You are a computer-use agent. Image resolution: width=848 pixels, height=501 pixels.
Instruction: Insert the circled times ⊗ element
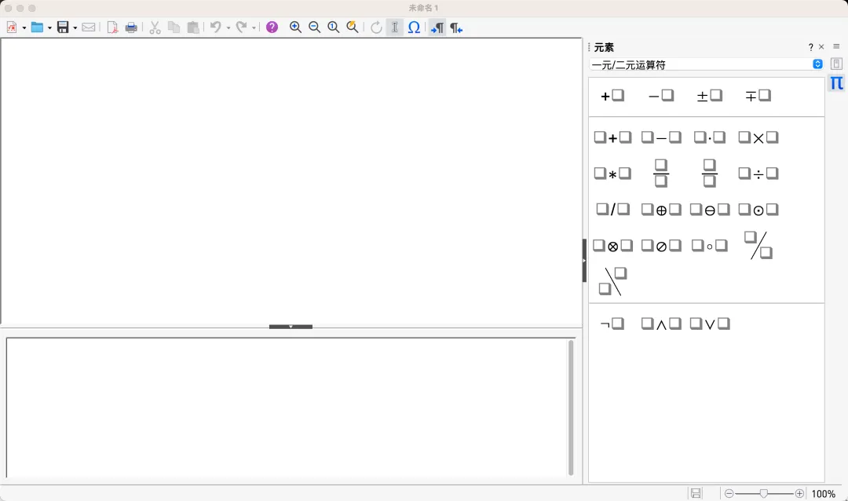pos(612,246)
